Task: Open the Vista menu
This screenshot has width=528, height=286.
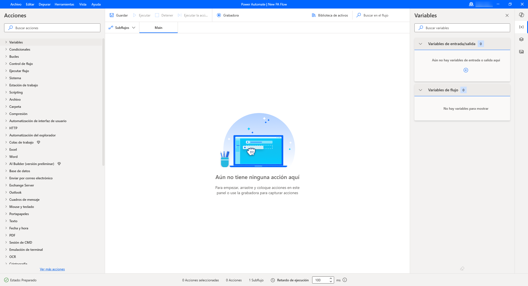Action: pyautogui.click(x=83, y=4)
